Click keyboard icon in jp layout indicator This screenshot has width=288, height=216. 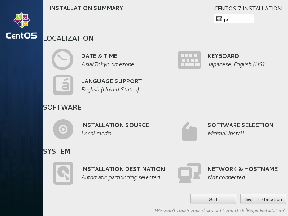pos(219,19)
